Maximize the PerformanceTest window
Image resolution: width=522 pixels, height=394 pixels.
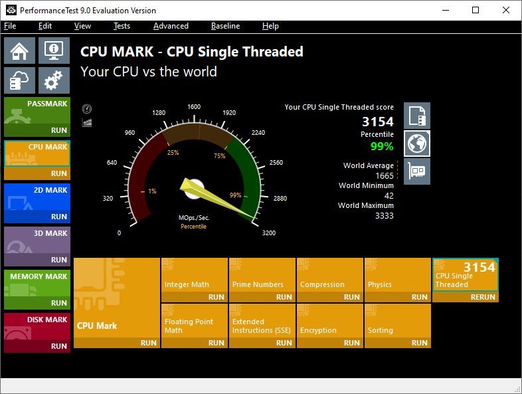point(476,11)
